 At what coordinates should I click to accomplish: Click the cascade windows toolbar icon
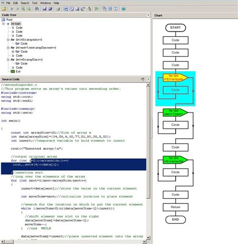point(104,9)
